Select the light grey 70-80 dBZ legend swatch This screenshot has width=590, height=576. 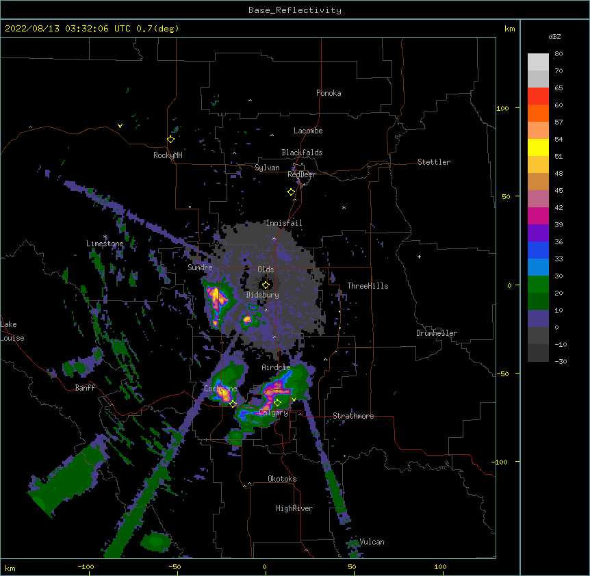click(x=538, y=62)
